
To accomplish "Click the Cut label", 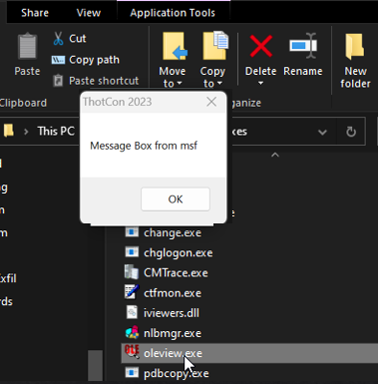I will 78,39.
